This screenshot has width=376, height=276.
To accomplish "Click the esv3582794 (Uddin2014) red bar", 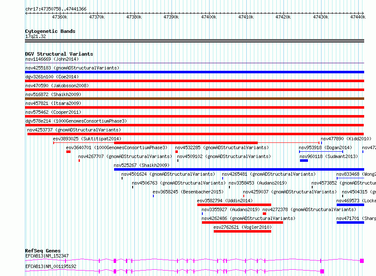I will [234, 205].
